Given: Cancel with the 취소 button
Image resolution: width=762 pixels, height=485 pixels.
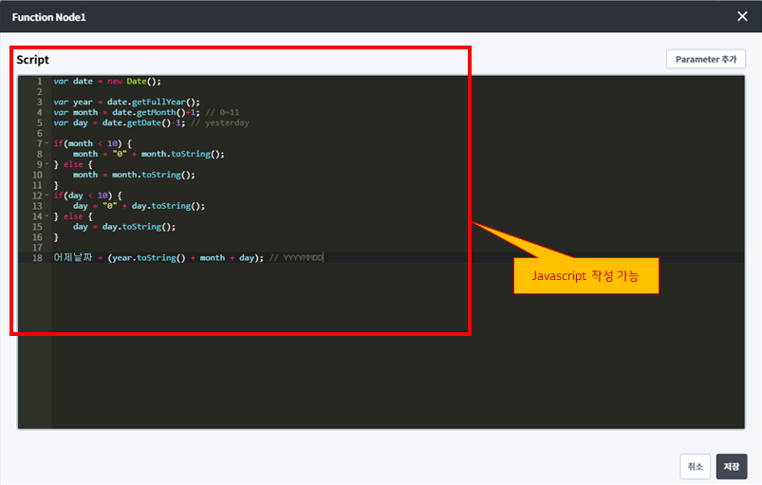Looking at the screenshot, I should tap(695, 466).
